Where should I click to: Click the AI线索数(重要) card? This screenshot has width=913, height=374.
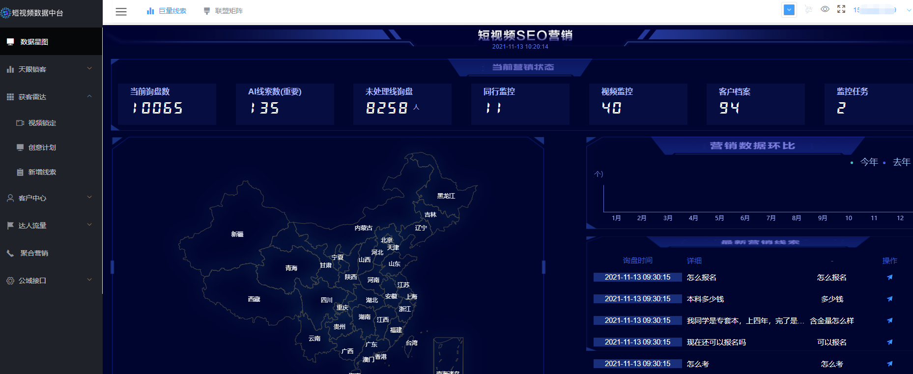[285, 104]
